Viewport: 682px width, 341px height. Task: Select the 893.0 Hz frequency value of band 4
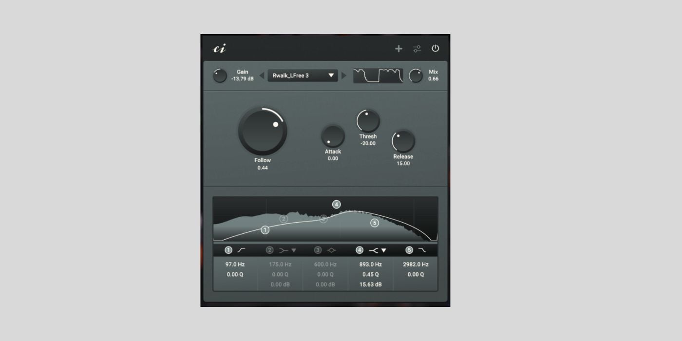click(370, 264)
